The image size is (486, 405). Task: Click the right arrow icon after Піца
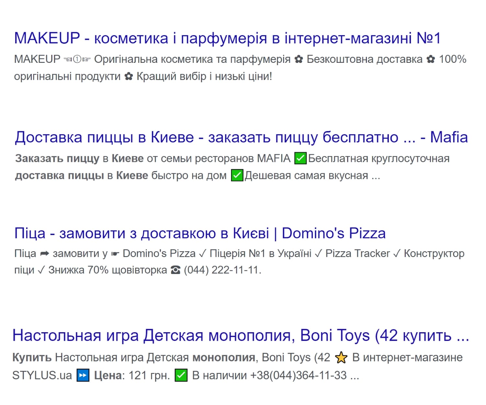[44, 254]
